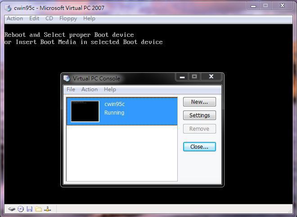The image size is (297, 217).
Task: Click the New... button
Action: (199, 102)
